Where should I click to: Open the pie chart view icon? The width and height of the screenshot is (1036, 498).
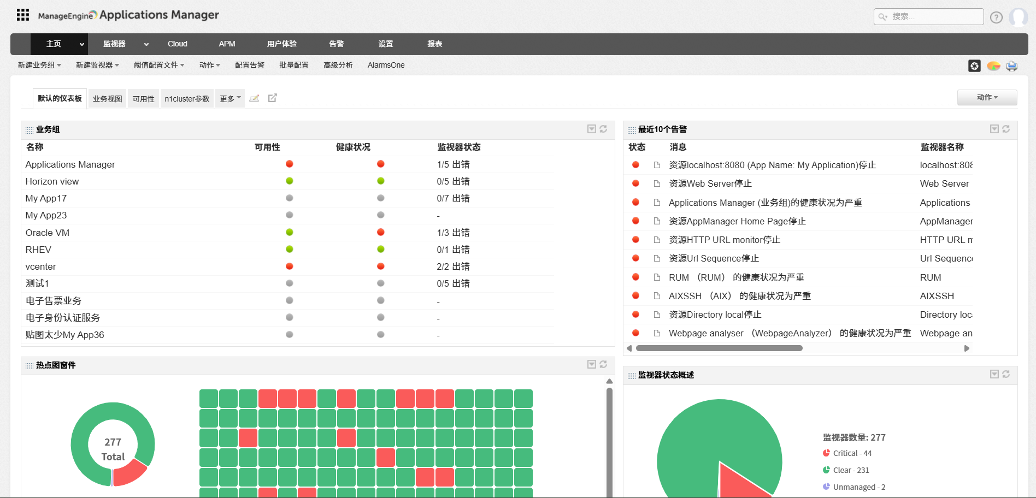click(993, 66)
